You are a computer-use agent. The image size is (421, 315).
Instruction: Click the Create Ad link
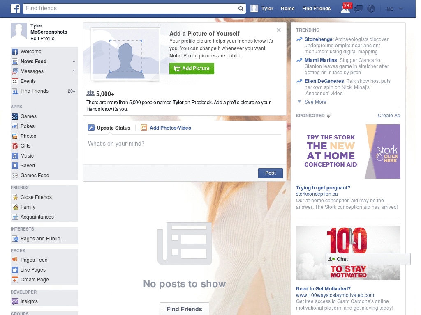click(389, 116)
